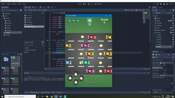Switch to AssetLib workspace
This screenshot has width=175, height=98.
click(x=98, y=4)
